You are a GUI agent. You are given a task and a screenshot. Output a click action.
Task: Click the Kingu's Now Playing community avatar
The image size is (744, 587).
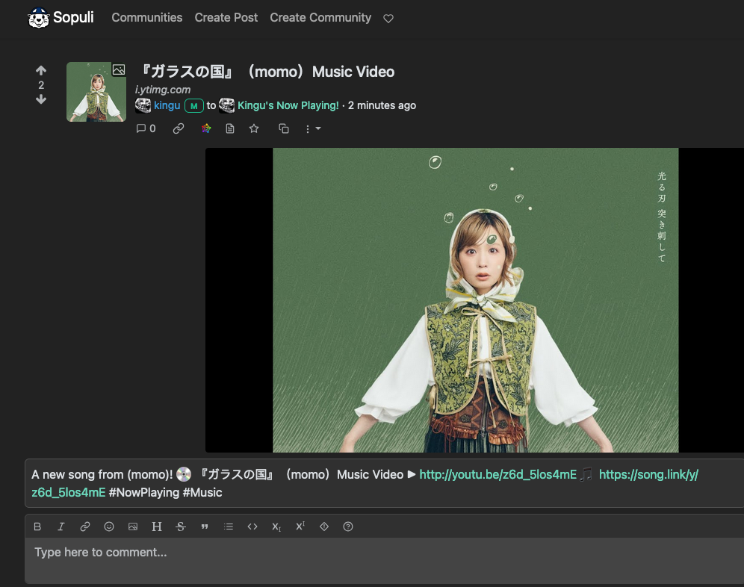pyautogui.click(x=227, y=105)
